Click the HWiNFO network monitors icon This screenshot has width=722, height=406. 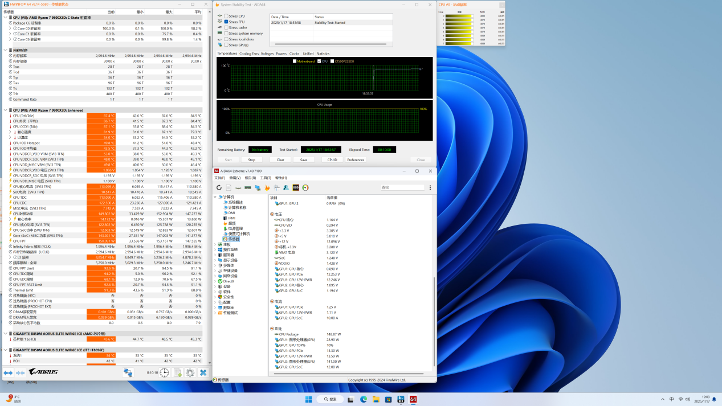[x=128, y=372]
